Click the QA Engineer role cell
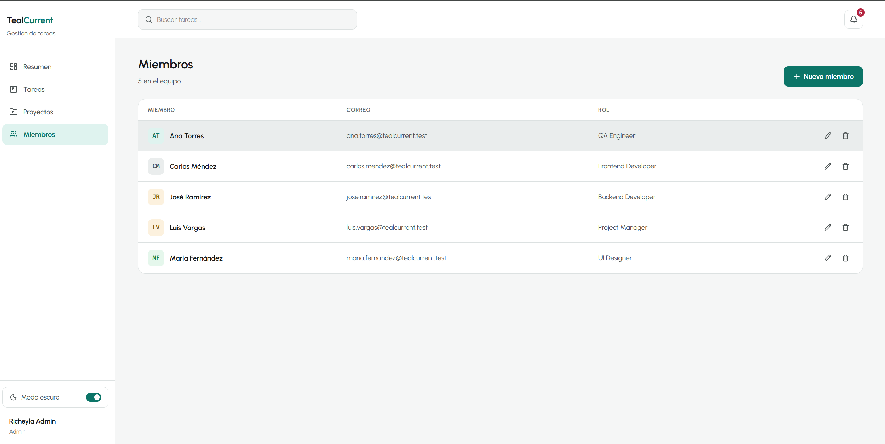885x444 pixels. point(616,136)
